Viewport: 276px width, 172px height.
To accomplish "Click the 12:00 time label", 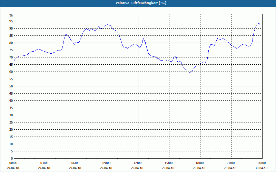I will point(137,163).
